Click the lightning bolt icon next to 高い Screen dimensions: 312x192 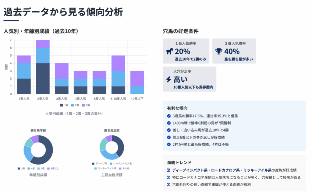point(168,80)
